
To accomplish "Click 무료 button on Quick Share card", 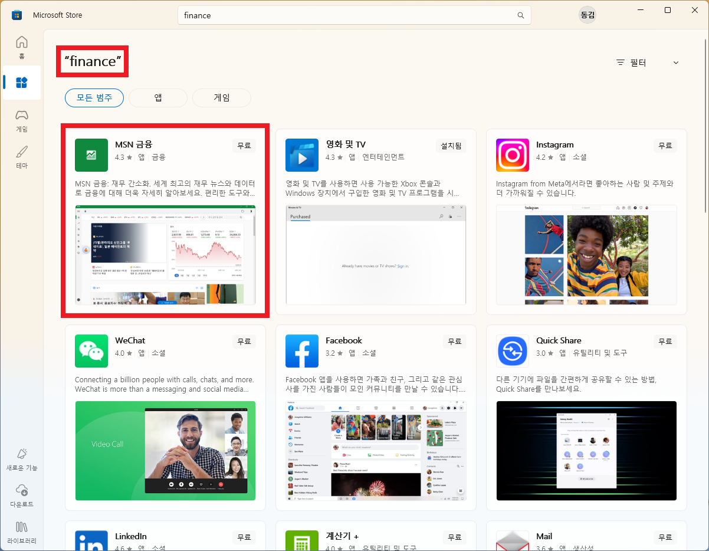I will coord(665,341).
